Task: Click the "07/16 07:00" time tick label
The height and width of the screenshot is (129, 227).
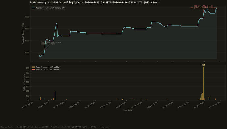Action: 121,105
